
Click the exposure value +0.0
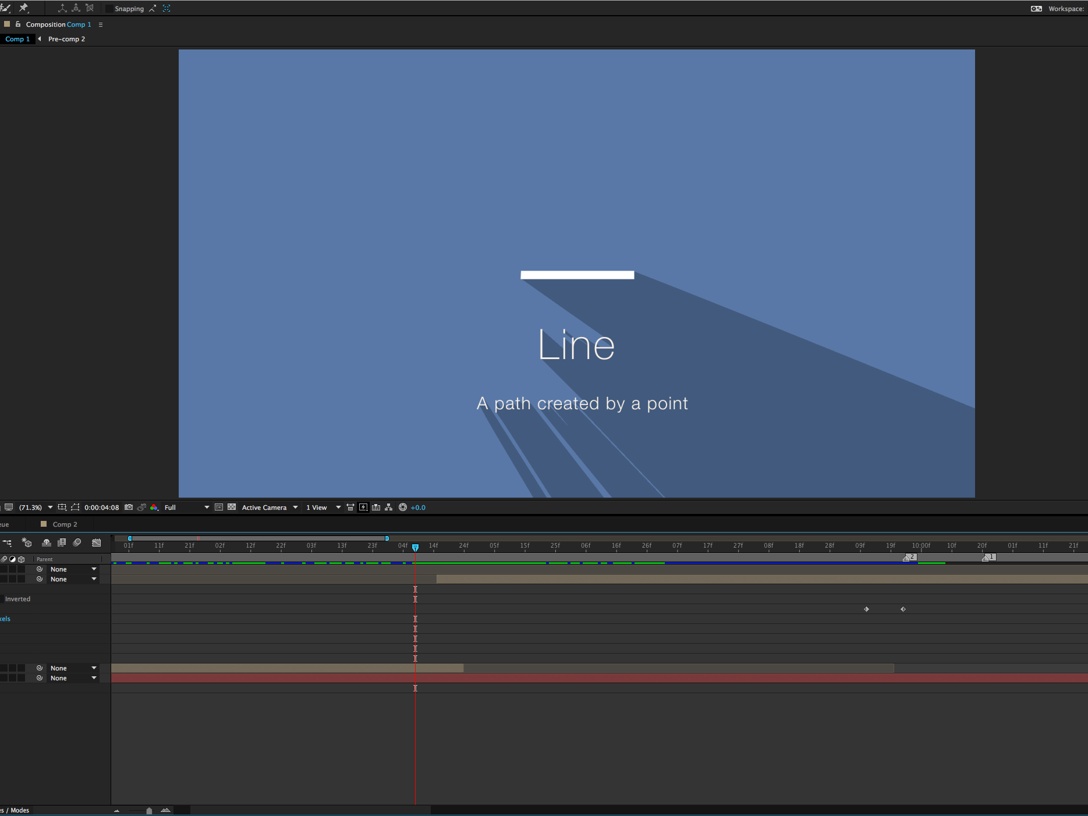[x=418, y=508]
